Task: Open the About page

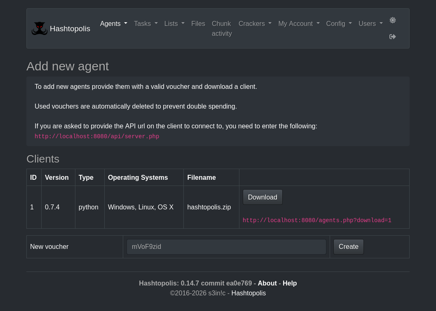Action: (267, 283)
